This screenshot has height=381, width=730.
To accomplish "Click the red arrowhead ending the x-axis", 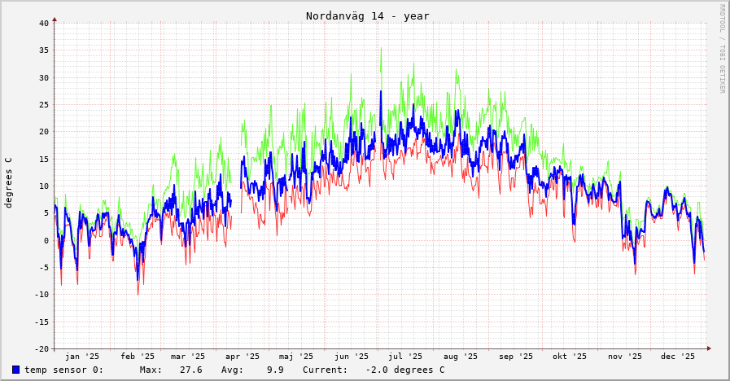I will click(709, 348).
